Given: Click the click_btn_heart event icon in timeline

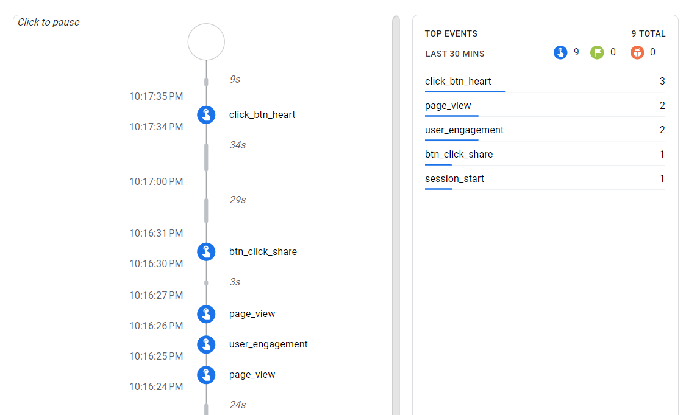Looking at the screenshot, I should click(x=206, y=115).
